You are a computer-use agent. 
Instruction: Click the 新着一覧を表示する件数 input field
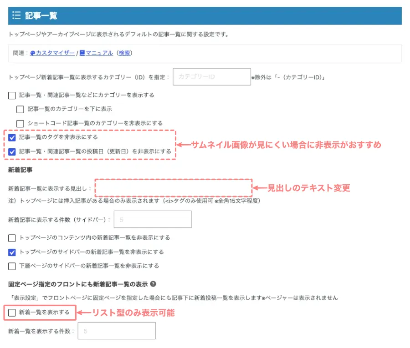pyautogui.click(x=117, y=331)
